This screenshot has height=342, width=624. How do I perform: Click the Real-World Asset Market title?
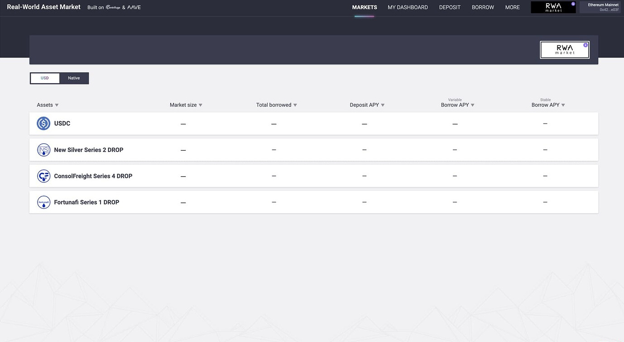click(x=43, y=7)
